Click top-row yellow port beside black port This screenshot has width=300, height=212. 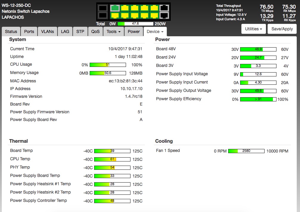coord(154,8)
